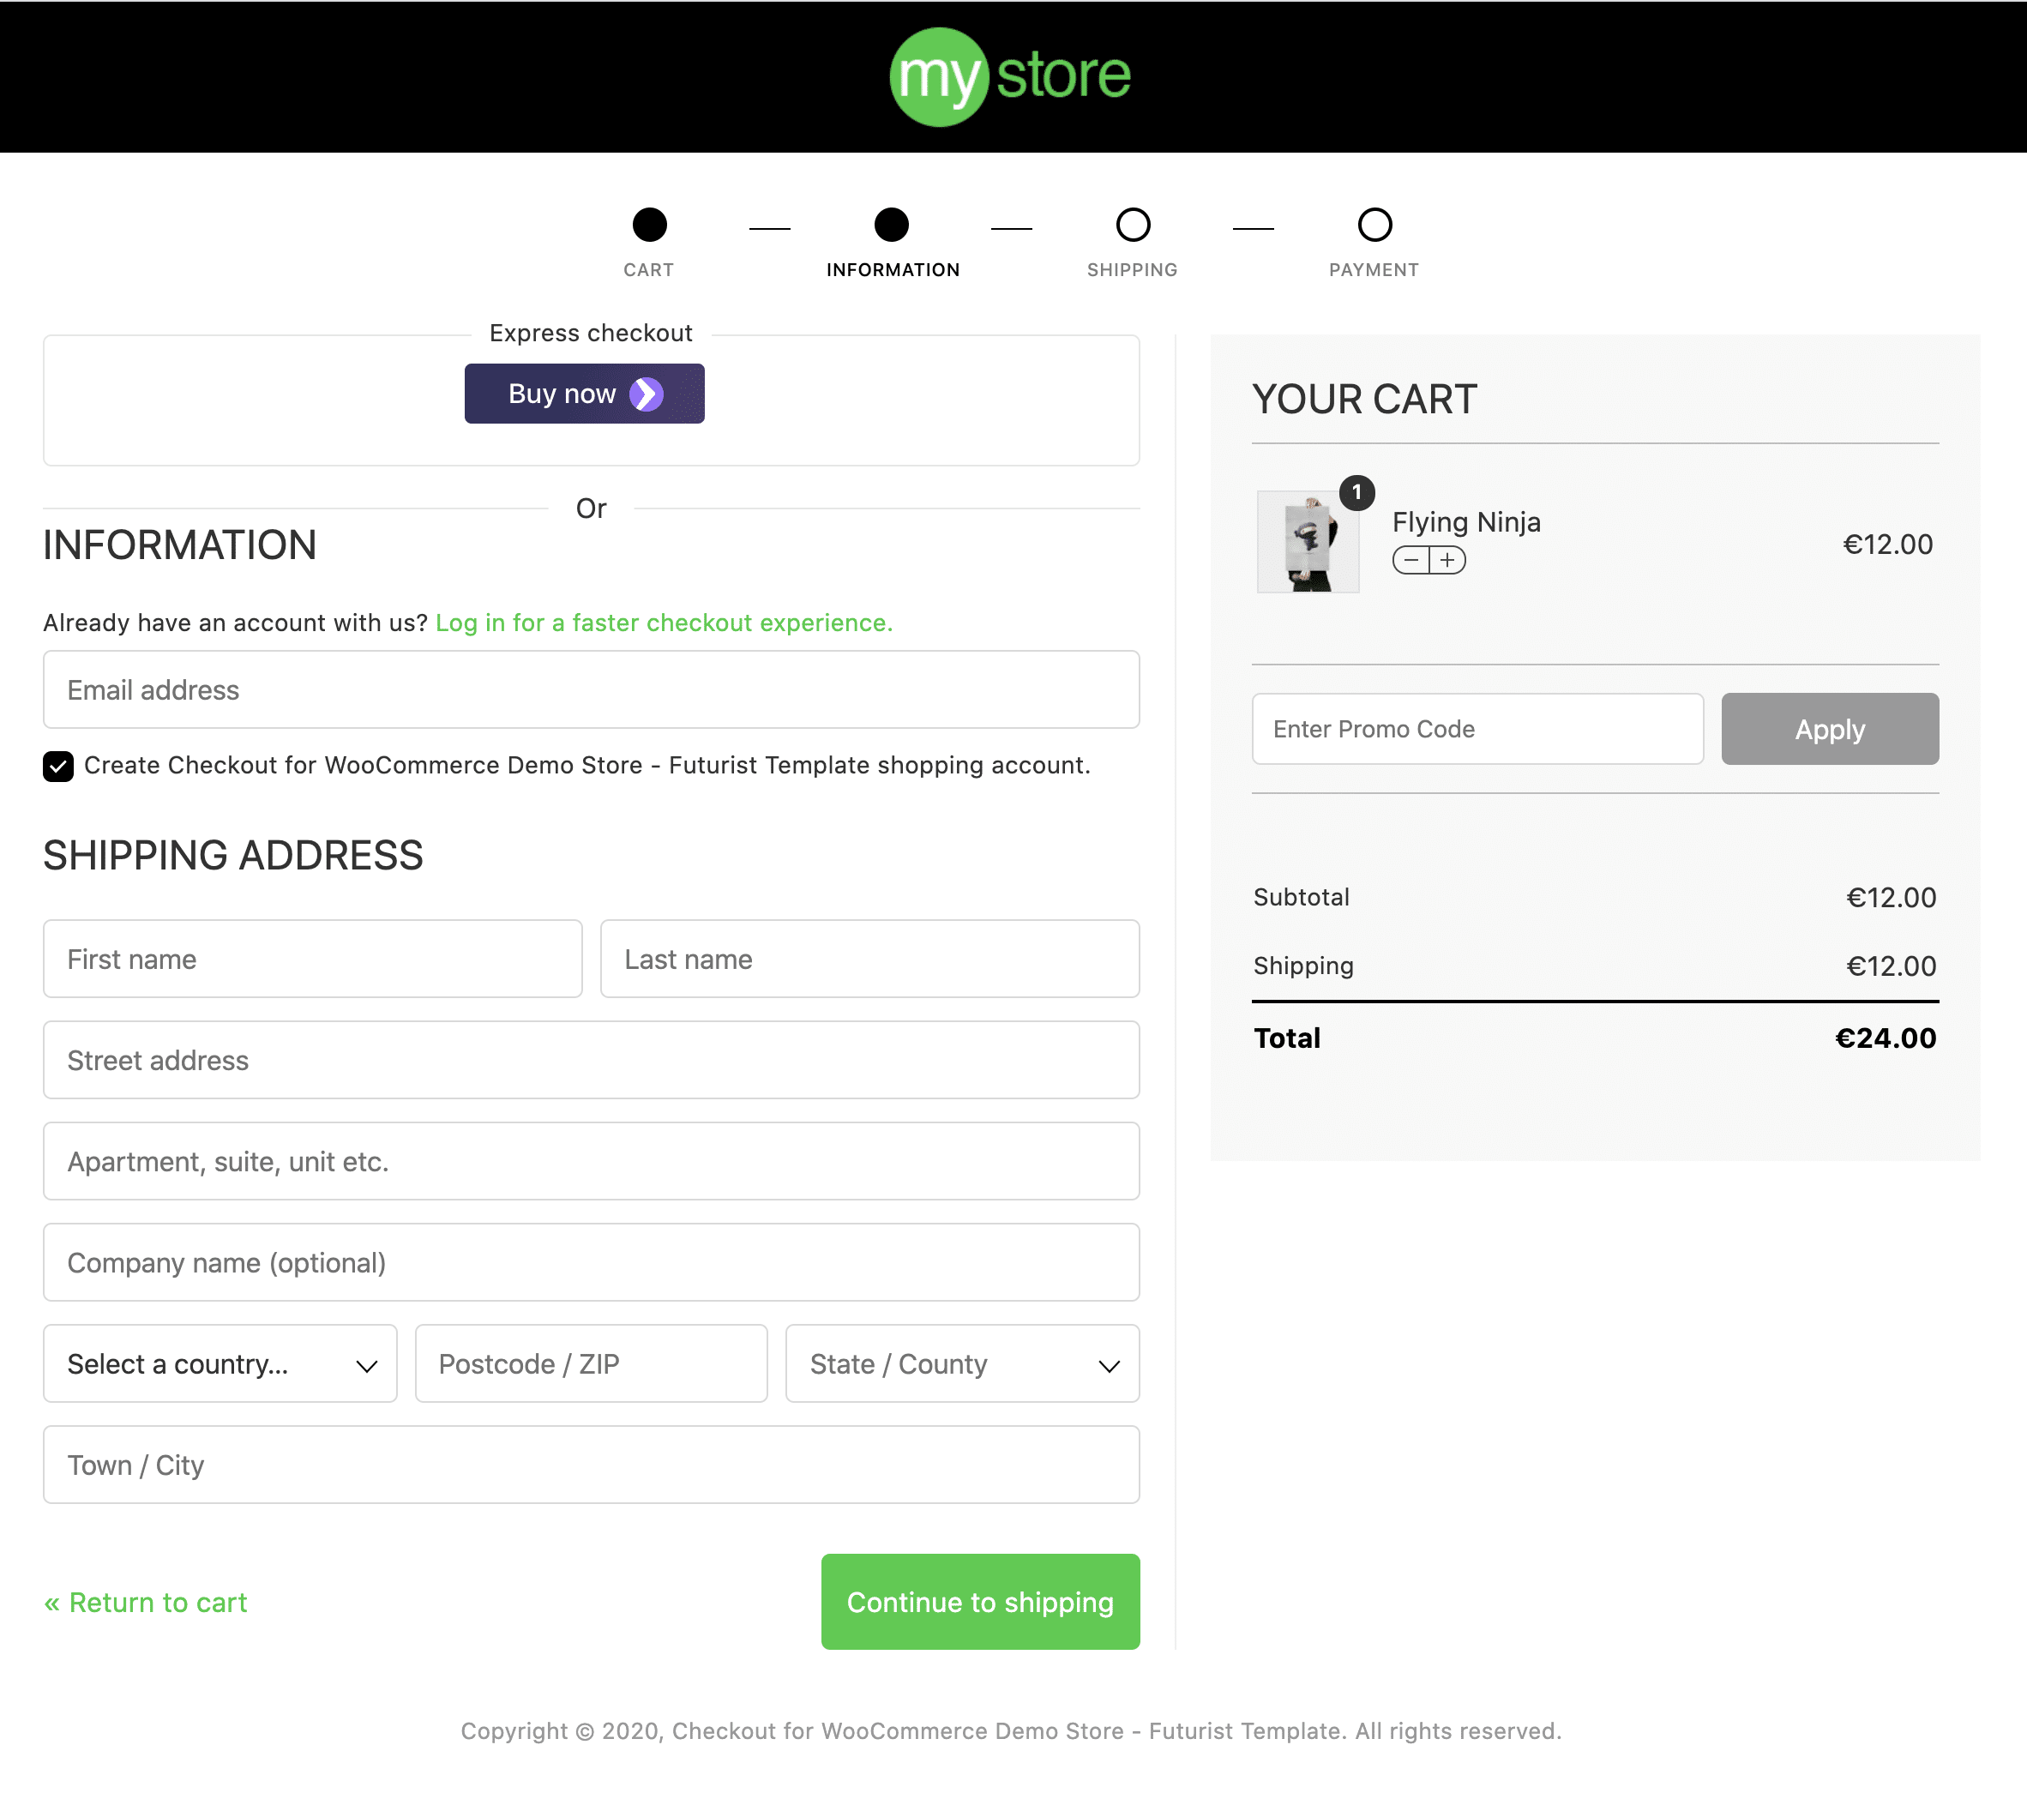Open Log in for faster checkout link
Viewport: 2027px width, 1811px height.
click(664, 623)
